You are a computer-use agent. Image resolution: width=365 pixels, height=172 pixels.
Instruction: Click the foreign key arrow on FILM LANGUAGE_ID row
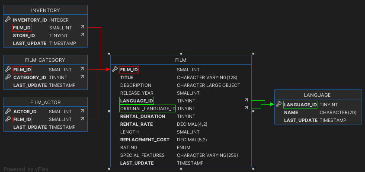(x=246, y=100)
